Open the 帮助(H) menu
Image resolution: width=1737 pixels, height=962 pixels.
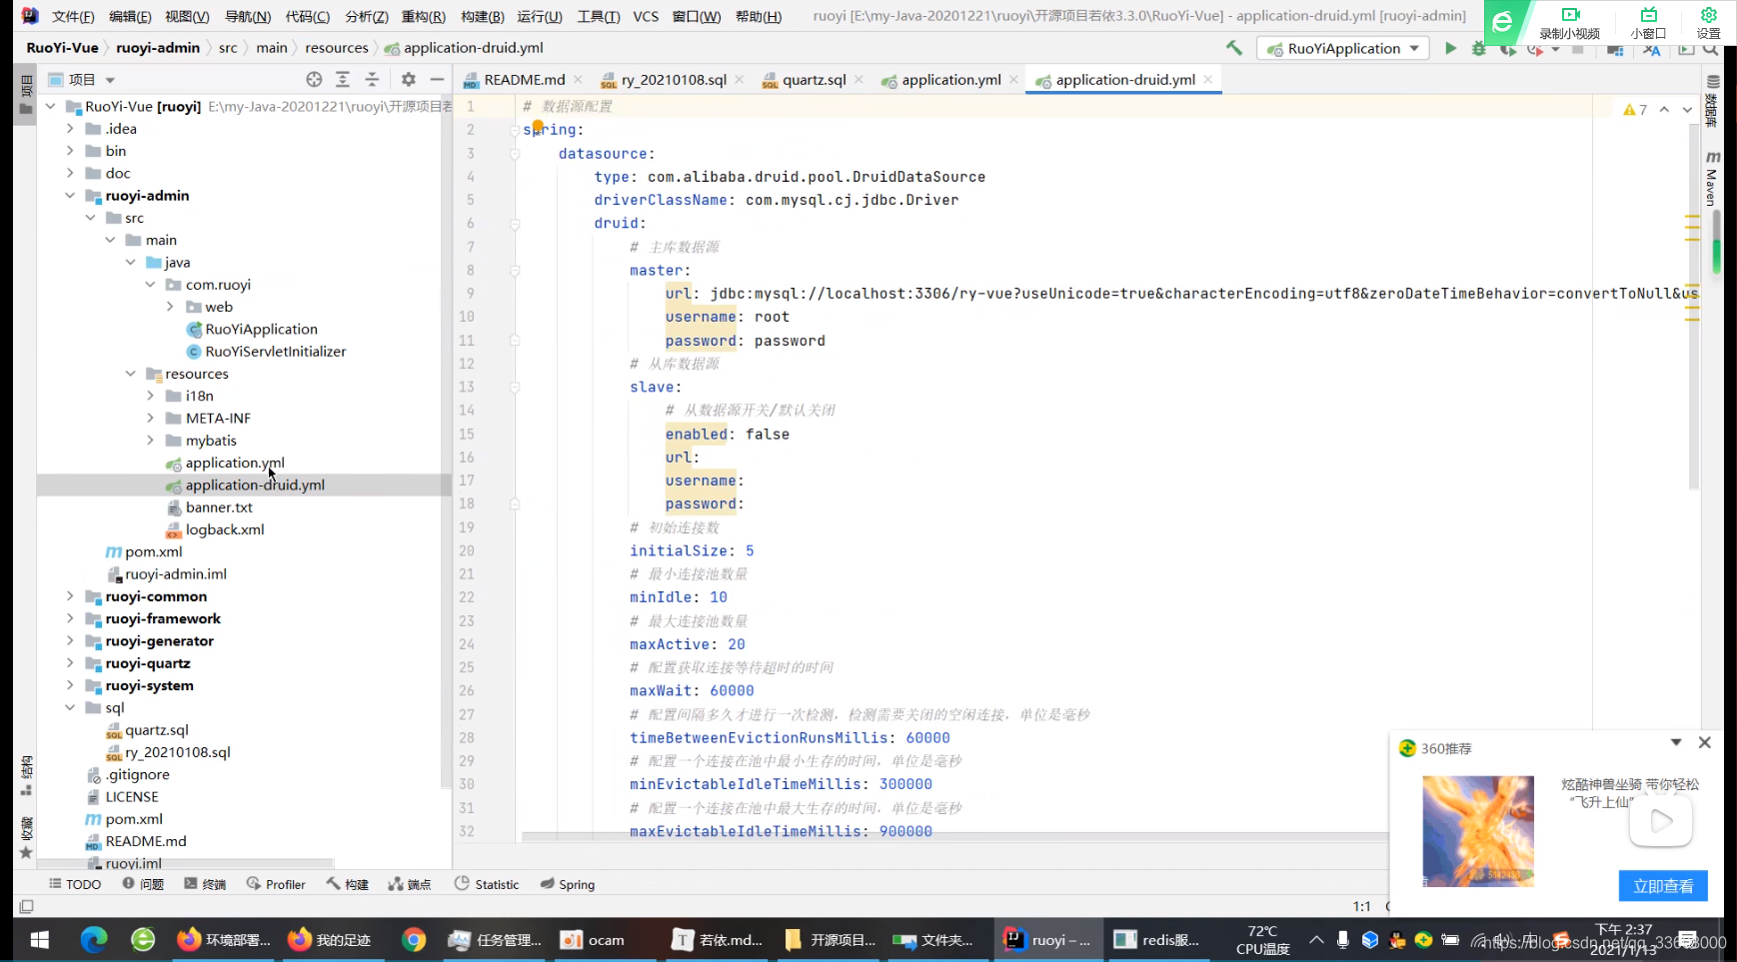(759, 16)
